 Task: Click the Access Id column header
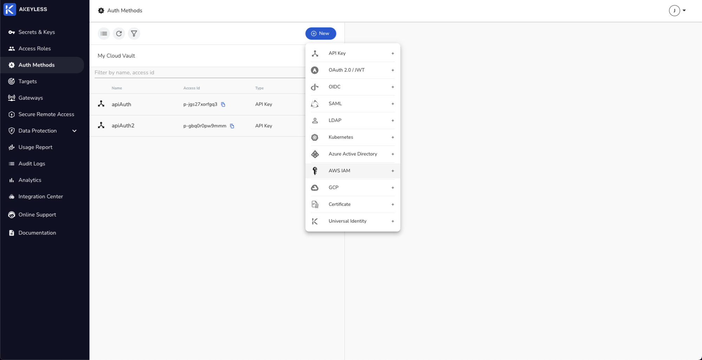191,88
